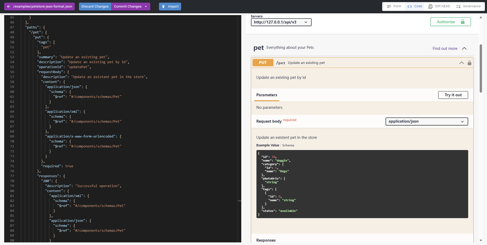Open the application/json content type dropdown

click(427, 121)
